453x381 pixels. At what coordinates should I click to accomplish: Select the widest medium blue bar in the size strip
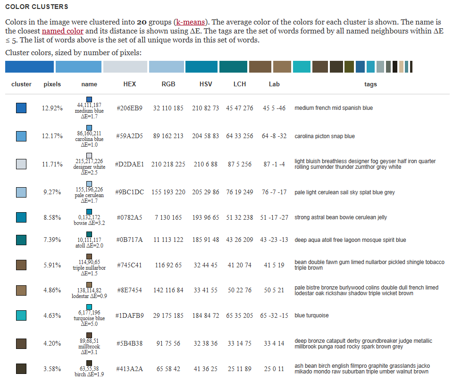tap(29, 67)
